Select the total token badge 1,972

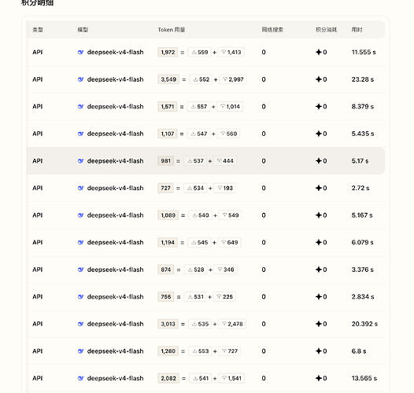pyautogui.click(x=168, y=52)
